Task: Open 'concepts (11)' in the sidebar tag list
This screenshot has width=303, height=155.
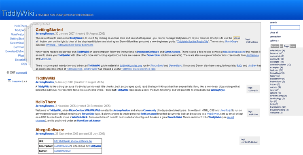Action: [x=277, y=62]
